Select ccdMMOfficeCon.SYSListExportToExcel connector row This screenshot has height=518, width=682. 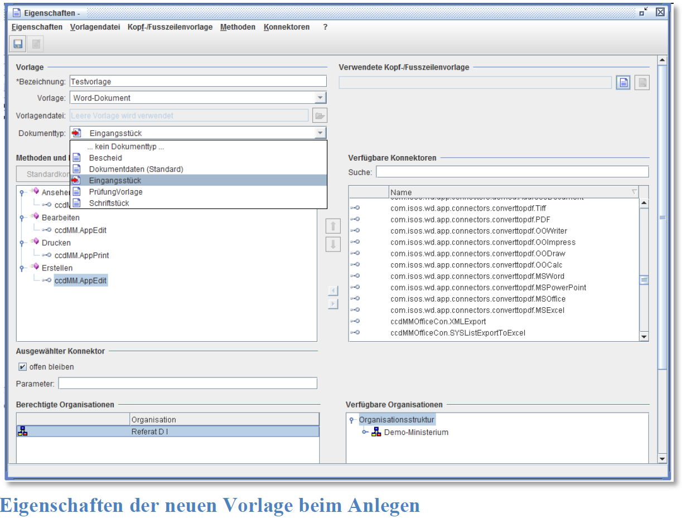pyautogui.click(x=494, y=333)
